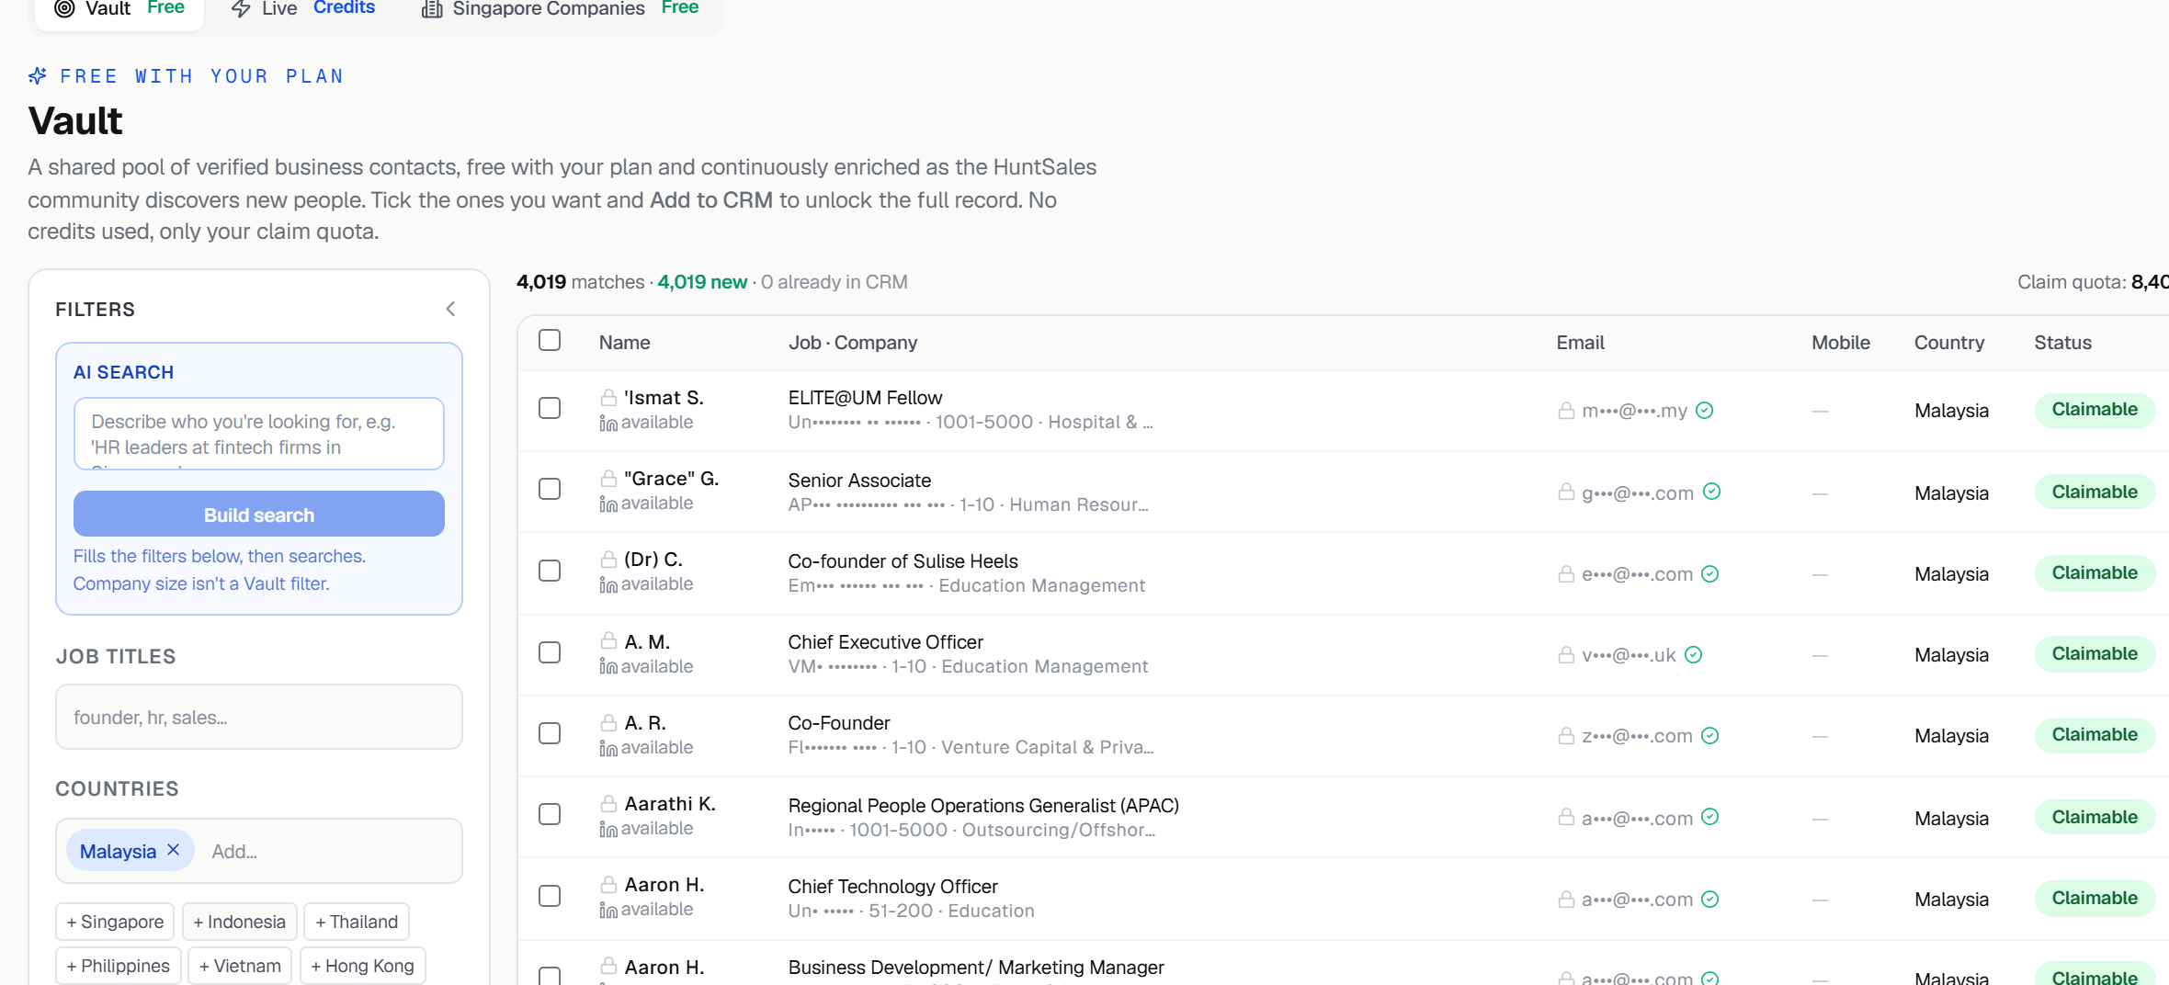
Task: Click the LinkedIn icon under 'Ismat S.
Action: (x=608, y=423)
